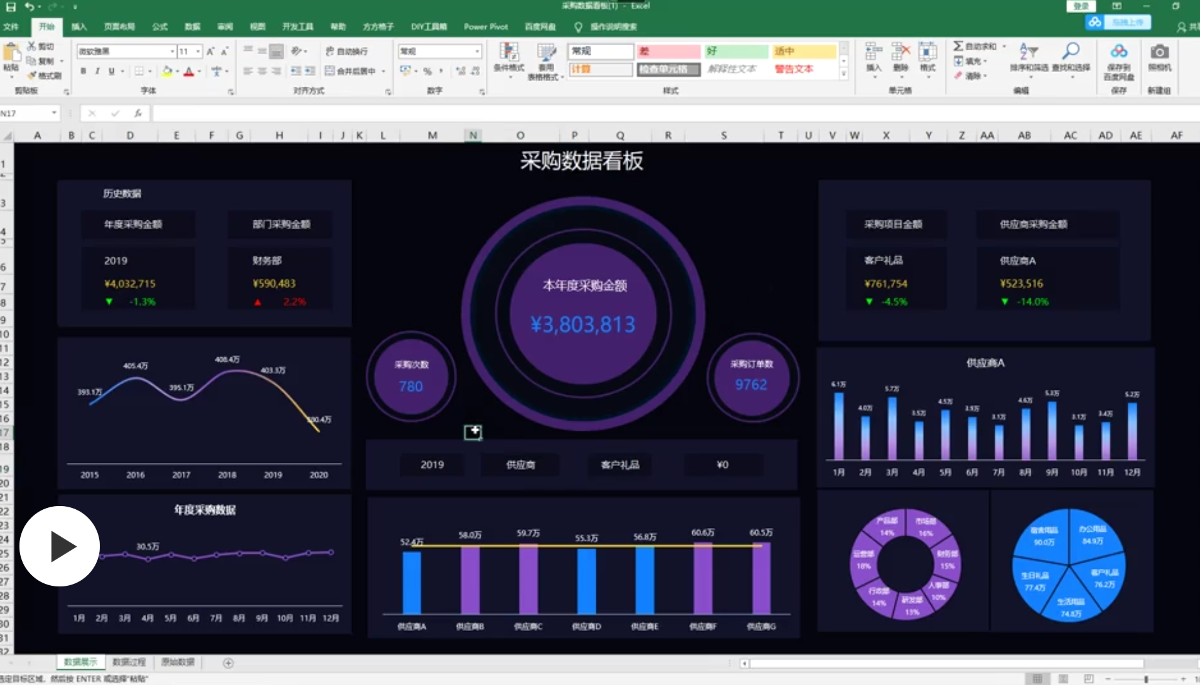
Task: Switch to the 原始数据 sheet tab
Action: pyautogui.click(x=177, y=662)
